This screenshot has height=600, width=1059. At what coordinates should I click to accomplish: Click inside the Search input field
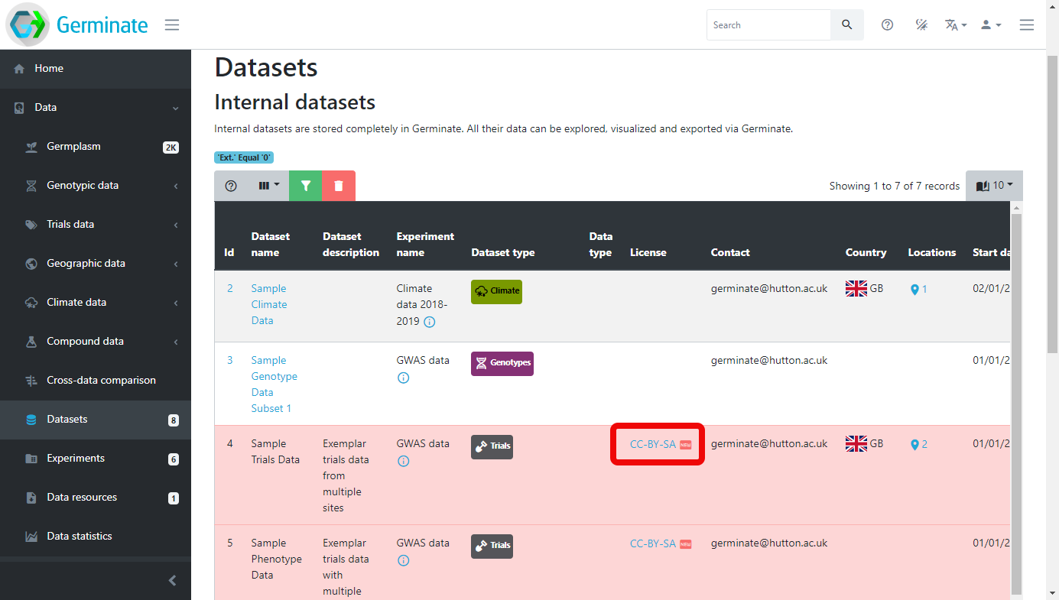pyautogui.click(x=768, y=25)
